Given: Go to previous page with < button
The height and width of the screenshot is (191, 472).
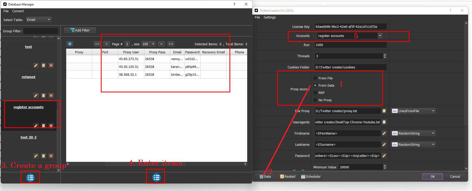Looking at the screenshot, I should (106, 44).
